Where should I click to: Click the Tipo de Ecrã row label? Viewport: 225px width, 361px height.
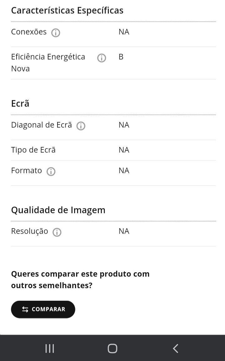click(33, 150)
